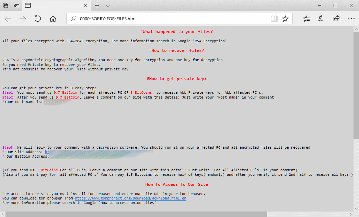Screen dimensions: 359x217
Task: Add this page to favorites
Action: [x=285, y=19]
